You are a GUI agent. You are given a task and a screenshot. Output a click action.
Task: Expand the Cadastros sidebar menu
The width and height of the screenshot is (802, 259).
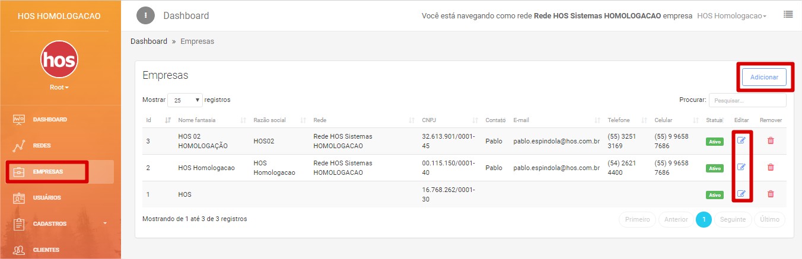pyautogui.click(x=59, y=223)
